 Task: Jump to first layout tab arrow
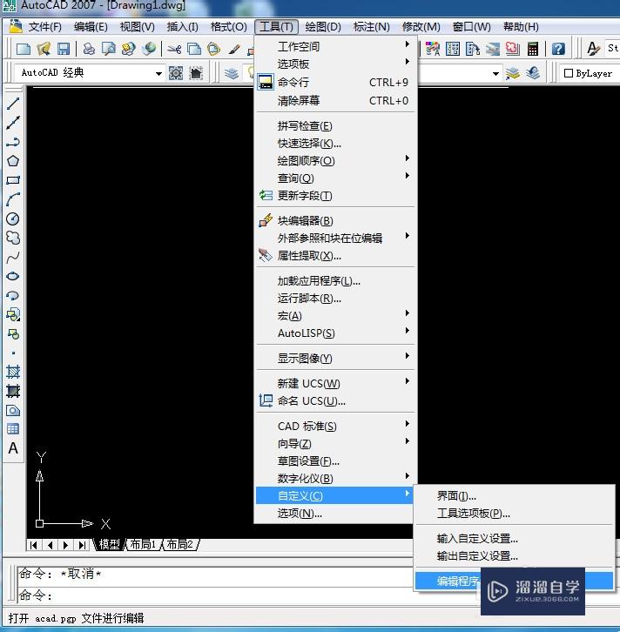coord(34,545)
